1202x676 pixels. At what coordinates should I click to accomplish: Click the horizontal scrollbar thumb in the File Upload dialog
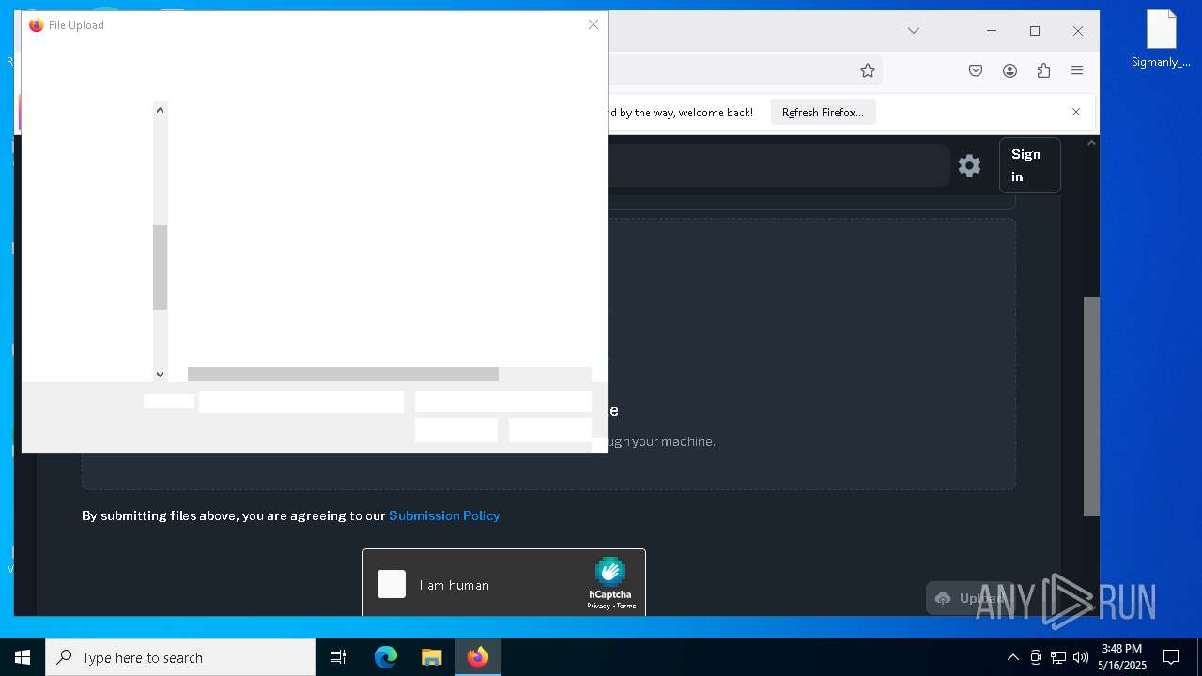click(x=343, y=374)
